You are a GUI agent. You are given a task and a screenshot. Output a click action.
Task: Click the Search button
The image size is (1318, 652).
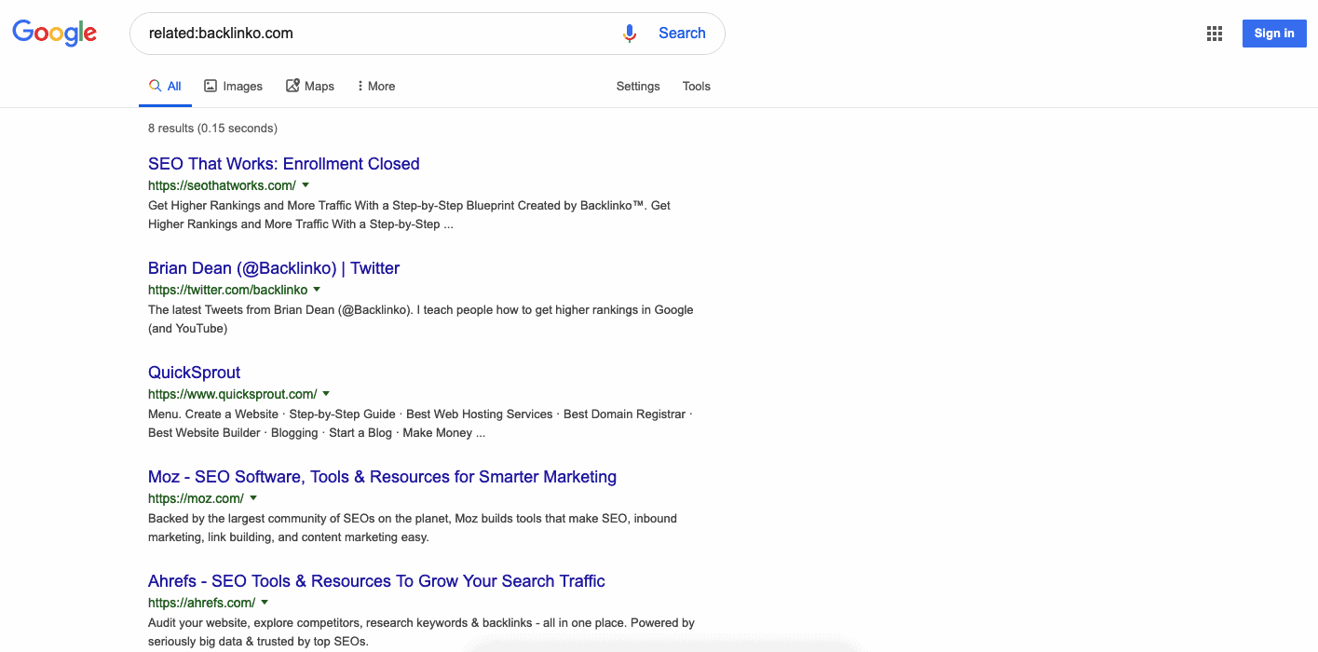682,33
